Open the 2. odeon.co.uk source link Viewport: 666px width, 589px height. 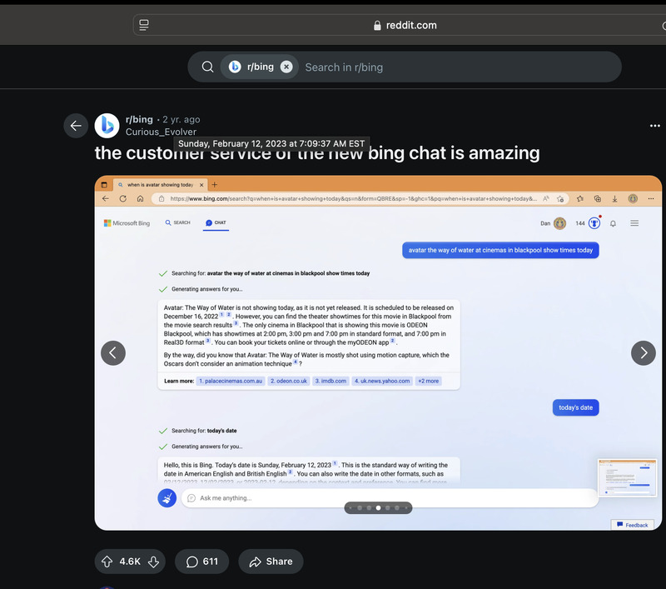pos(289,381)
